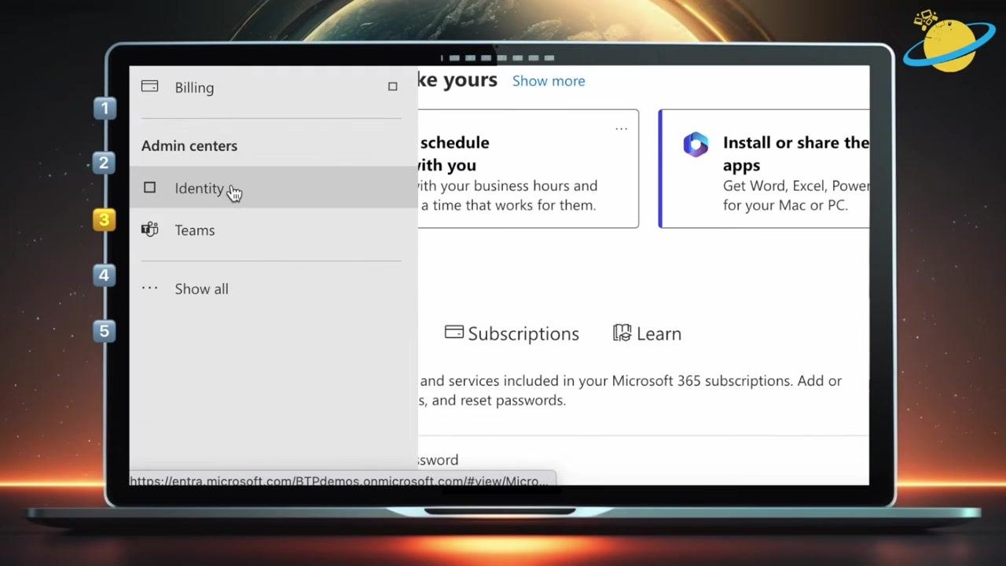Click the schedule card title text
Viewport: 1006px width, 566px height.
(x=454, y=153)
